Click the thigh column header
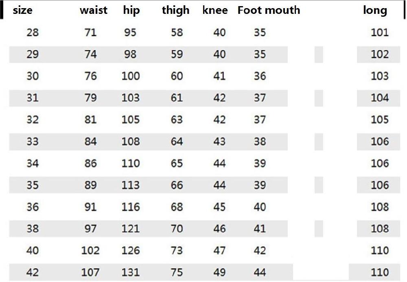 coord(175,11)
